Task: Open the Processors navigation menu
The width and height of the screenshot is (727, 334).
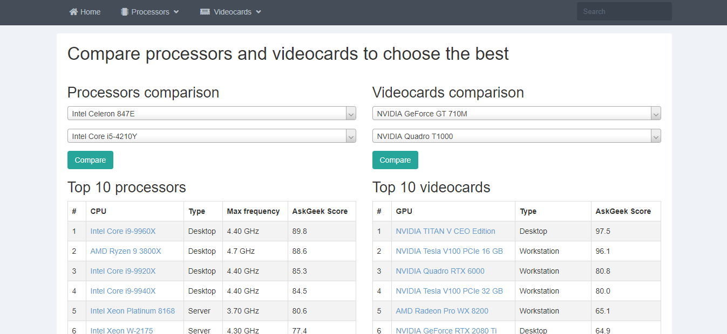Action: click(x=150, y=12)
